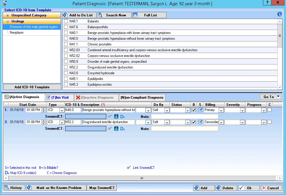Check the N48.1 Balanitis checkbox
Image resolution: width=286 pixels, height=195 pixels.
click(66, 21)
